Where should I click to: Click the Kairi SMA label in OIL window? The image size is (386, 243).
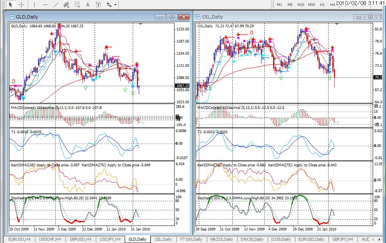click(267, 165)
